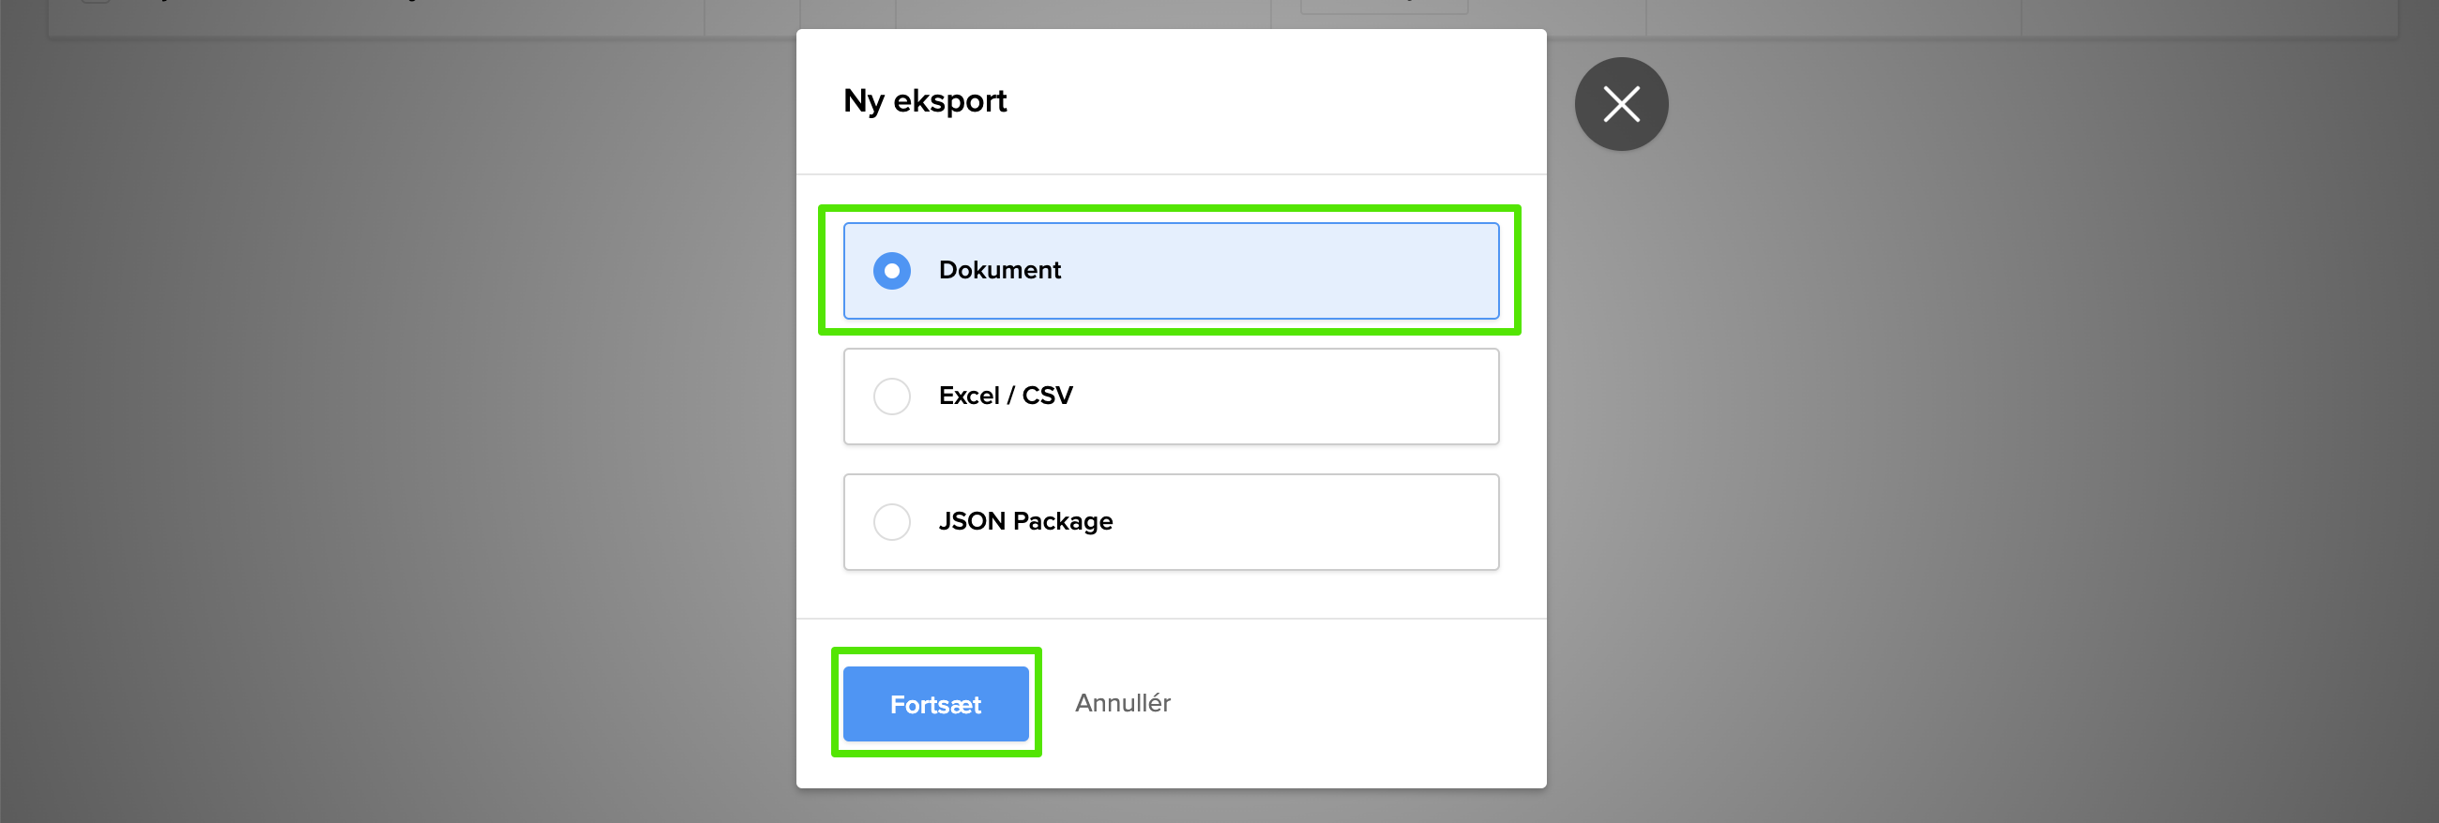Cancel export via the Annullér link
The image size is (2439, 823).
tap(1122, 703)
